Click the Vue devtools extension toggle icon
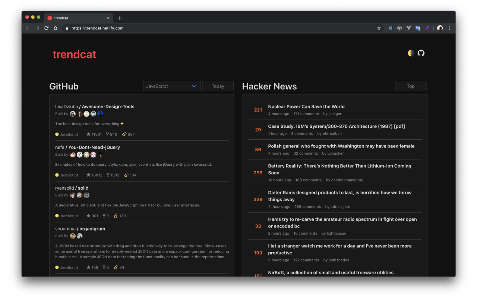 click(x=408, y=28)
